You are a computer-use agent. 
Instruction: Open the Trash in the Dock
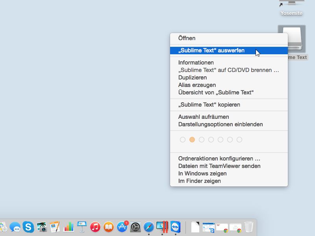pyautogui.click(x=249, y=227)
